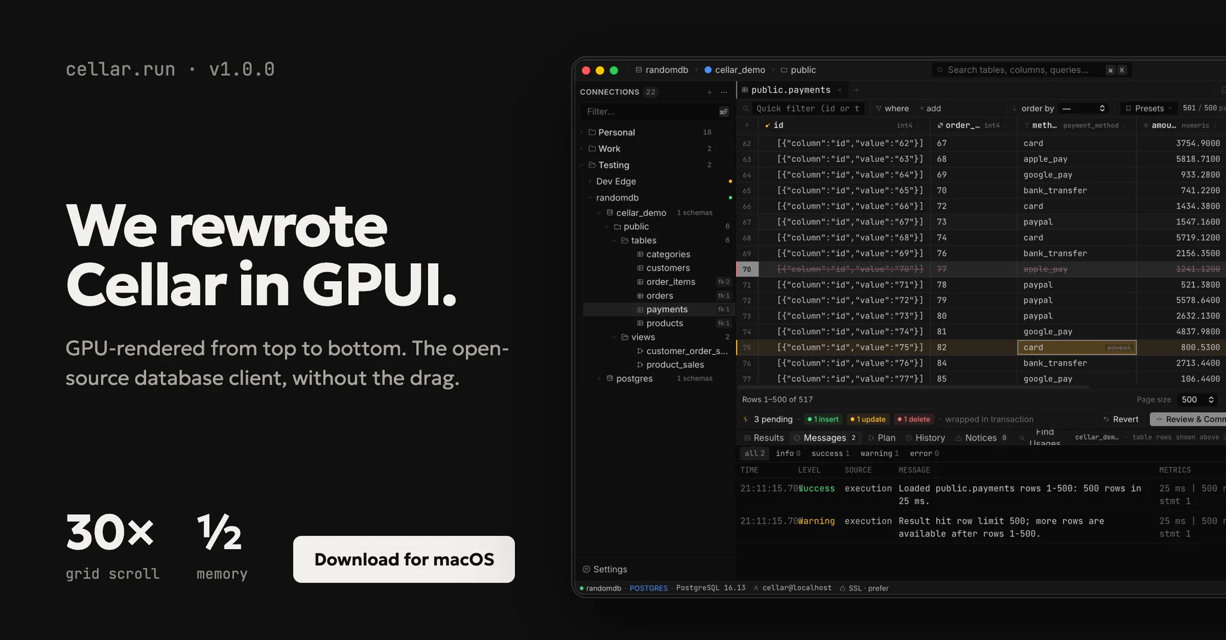The height and width of the screenshot is (640, 1226).
Task: Click the cellar_demo database icon in tree
Action: [x=609, y=213]
